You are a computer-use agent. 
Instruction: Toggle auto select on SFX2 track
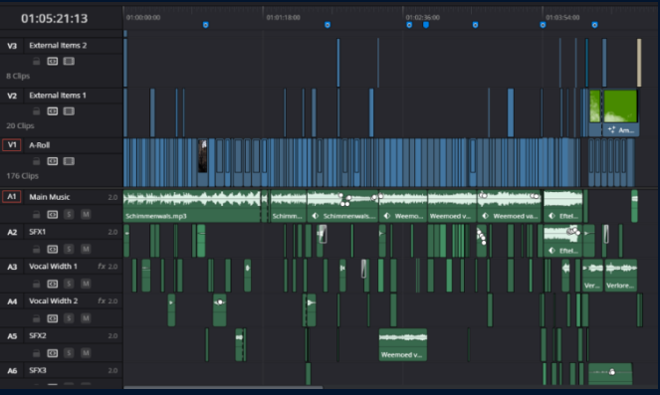(52, 353)
